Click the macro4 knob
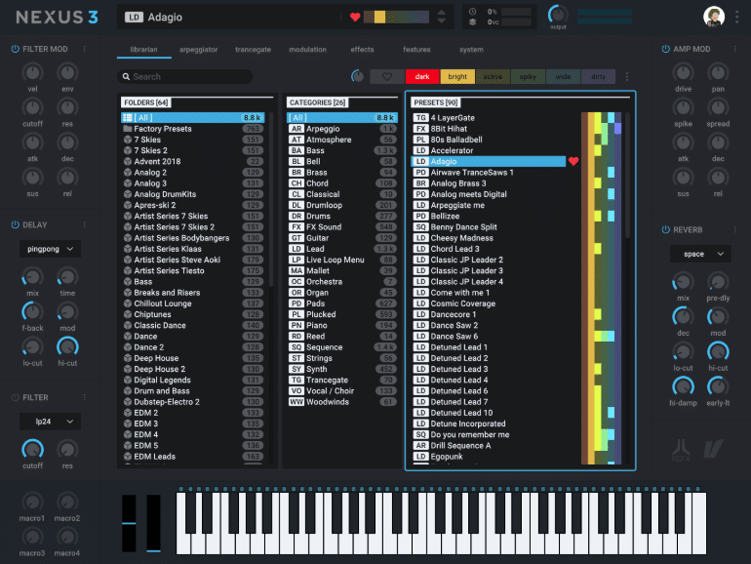The height and width of the screenshot is (564, 751). click(x=67, y=537)
